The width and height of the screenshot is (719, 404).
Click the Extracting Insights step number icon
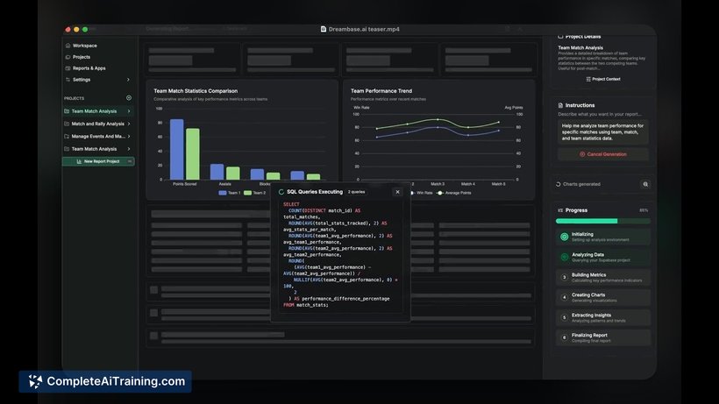(565, 317)
